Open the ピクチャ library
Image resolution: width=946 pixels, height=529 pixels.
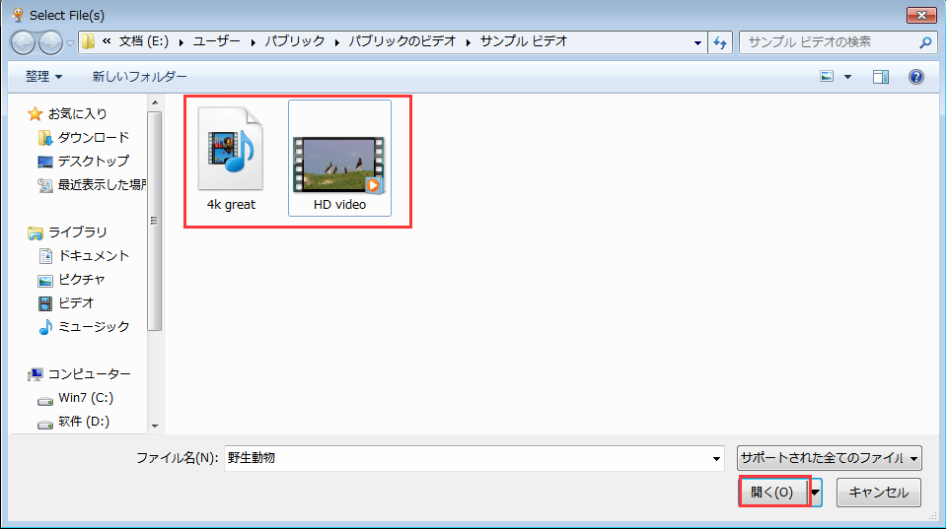pos(82,279)
